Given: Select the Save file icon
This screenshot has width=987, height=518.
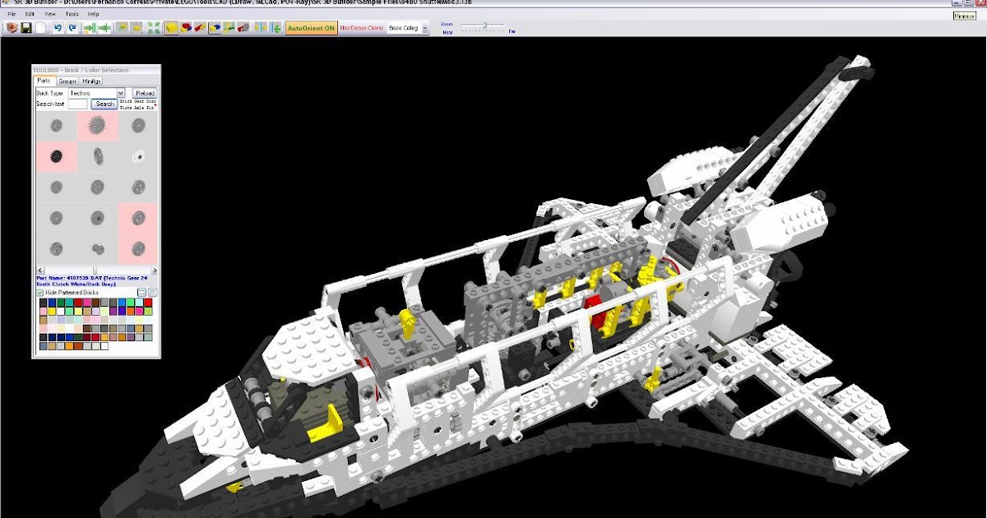Looking at the screenshot, I should [25, 27].
